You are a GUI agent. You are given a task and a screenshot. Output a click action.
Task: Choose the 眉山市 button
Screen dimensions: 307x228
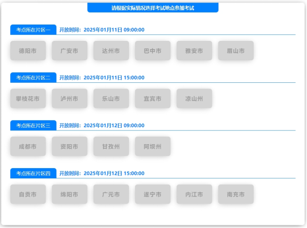point(236,51)
